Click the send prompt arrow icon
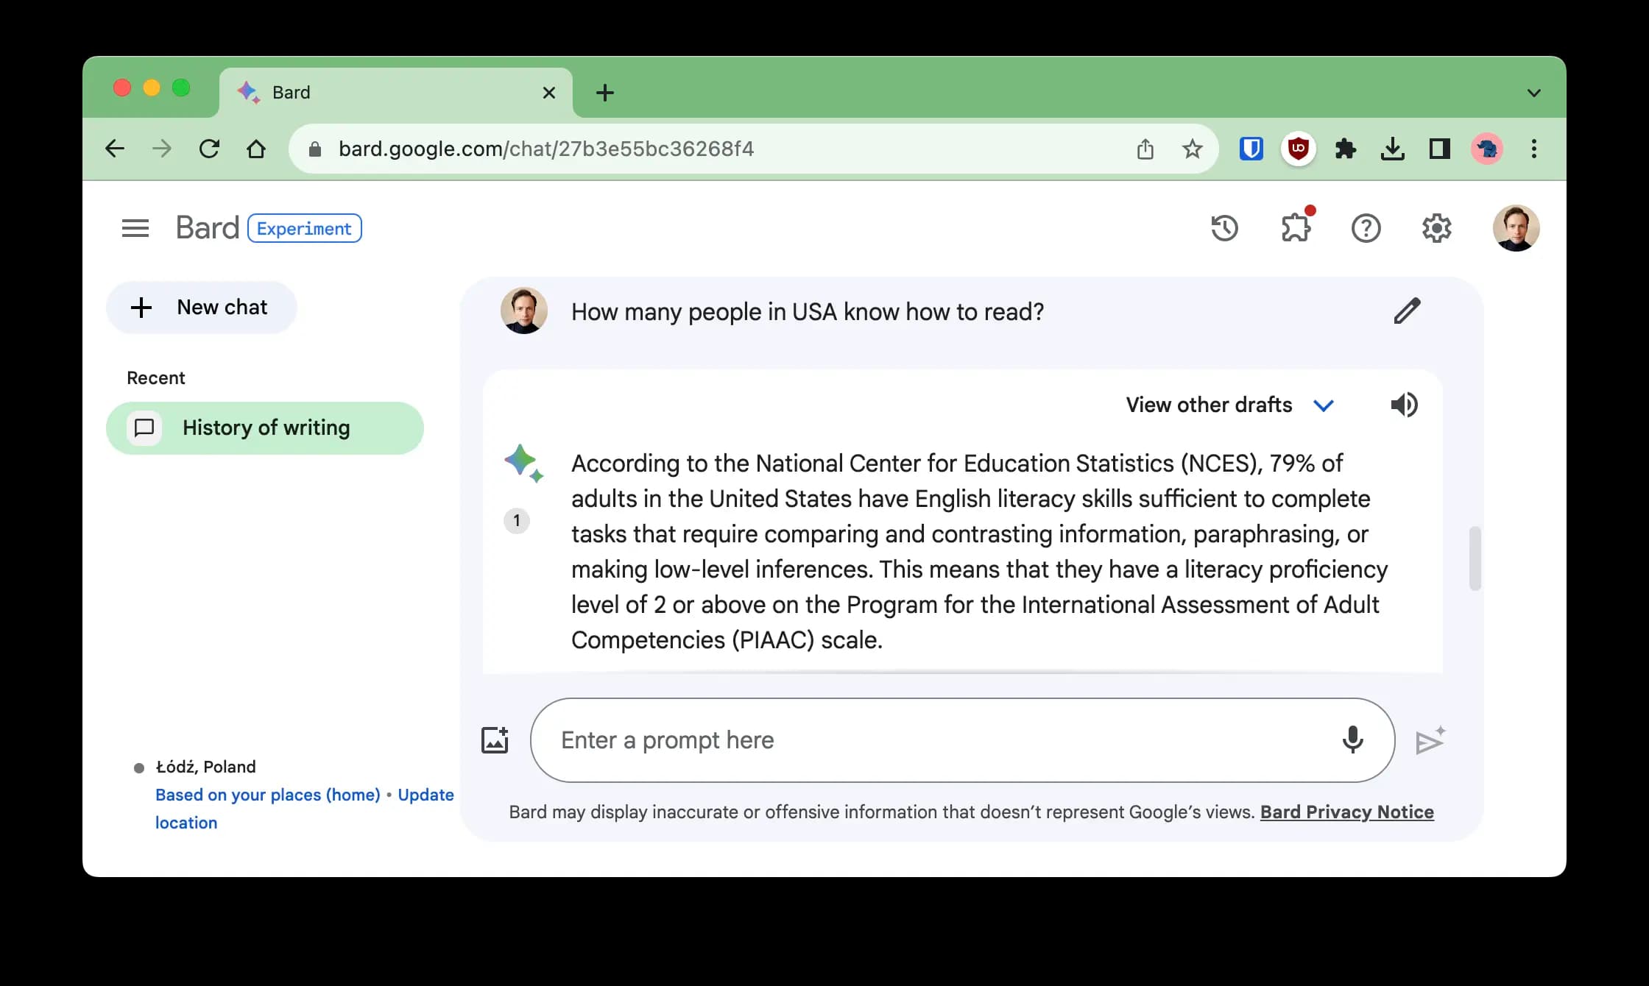This screenshot has height=986, width=1649. coord(1430,741)
